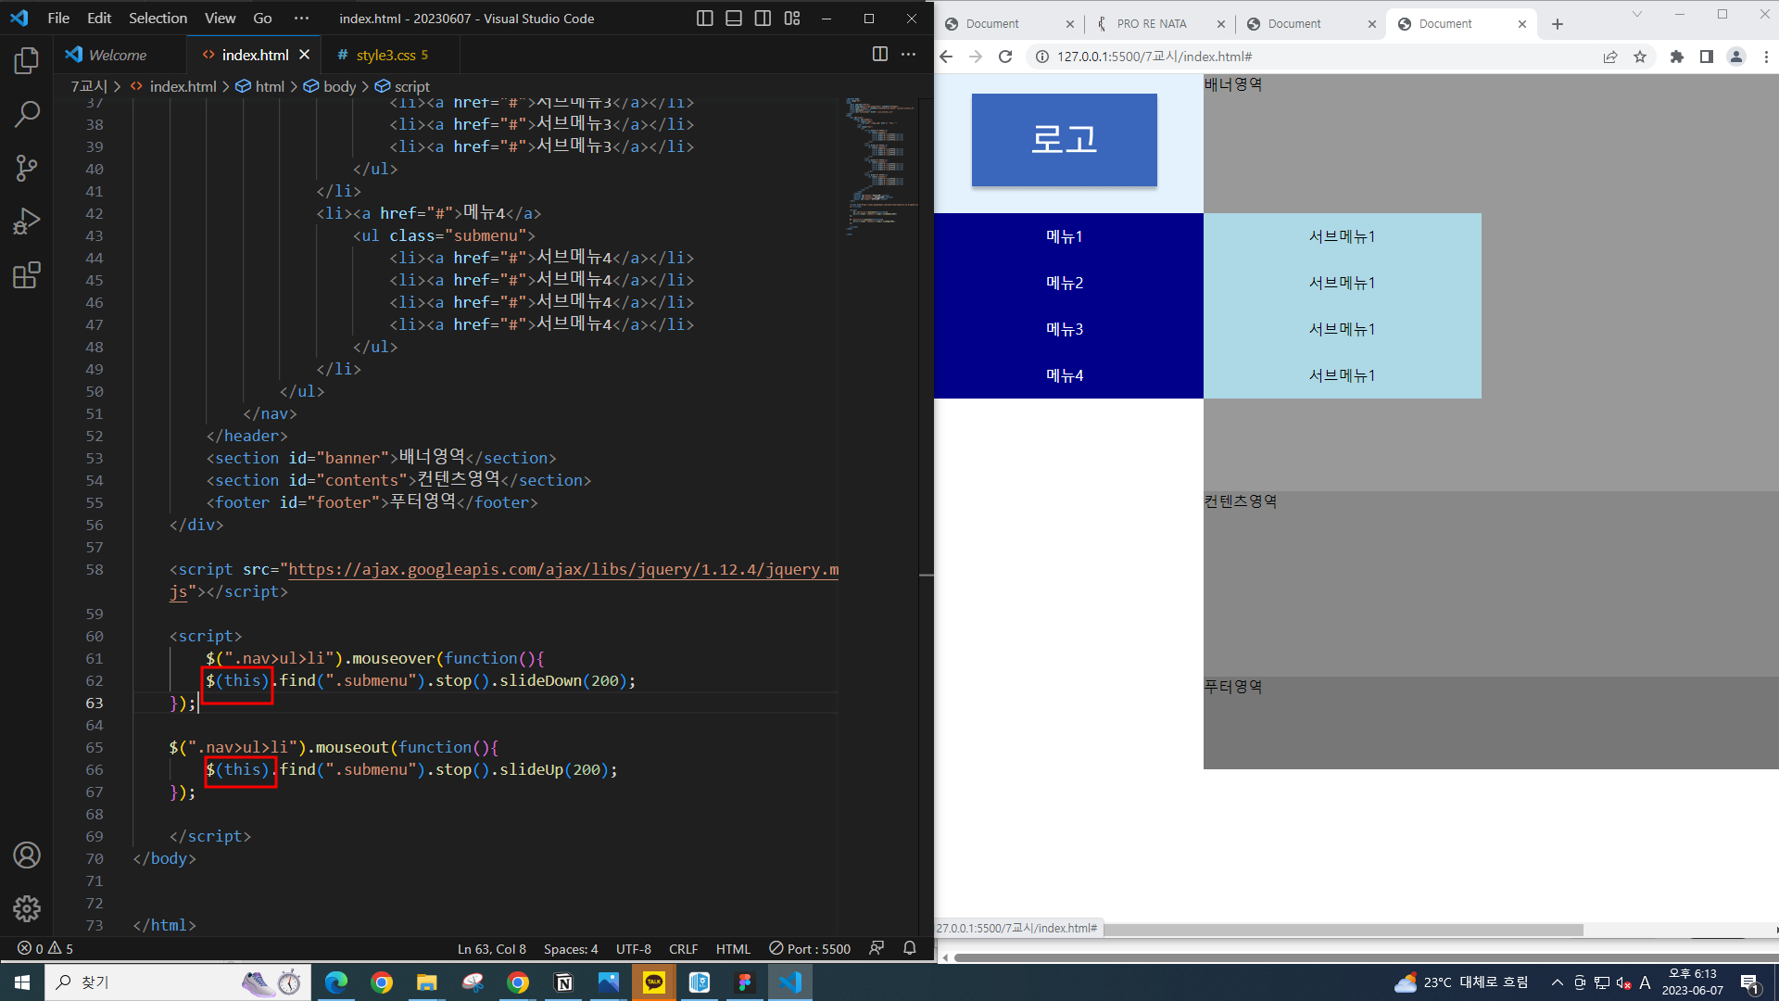This screenshot has height=1001, width=1779.
Task: Switch to the style3.css tab
Action: point(385,56)
